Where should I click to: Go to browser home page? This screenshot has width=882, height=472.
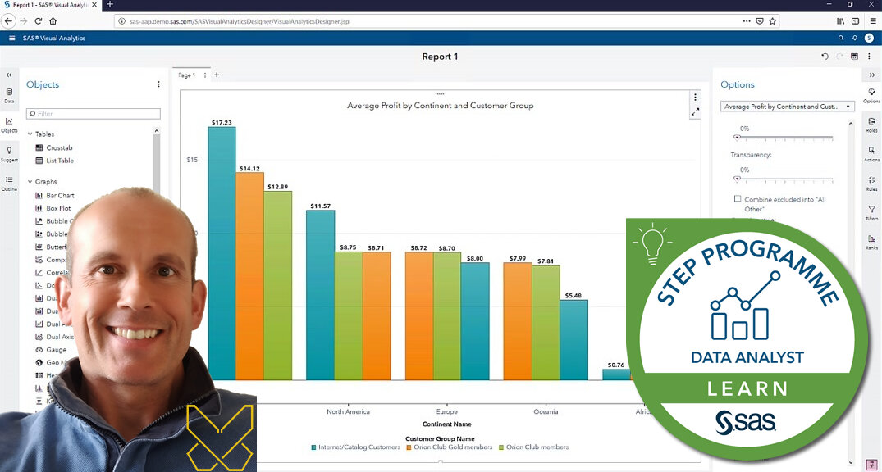tap(53, 20)
